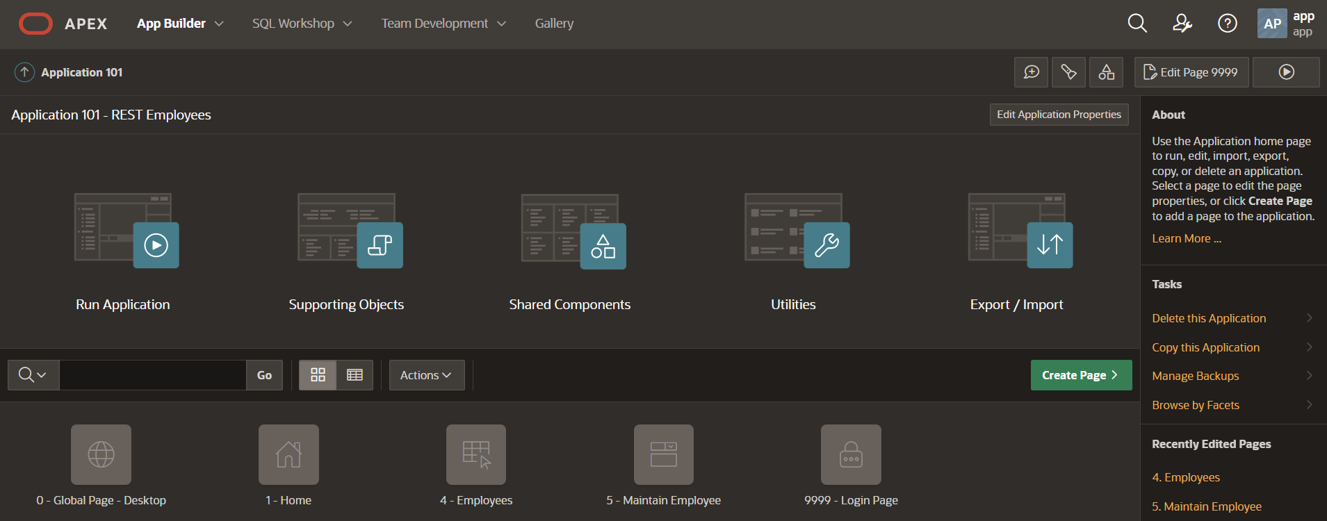Click Browse by Facets link

[x=1196, y=405]
